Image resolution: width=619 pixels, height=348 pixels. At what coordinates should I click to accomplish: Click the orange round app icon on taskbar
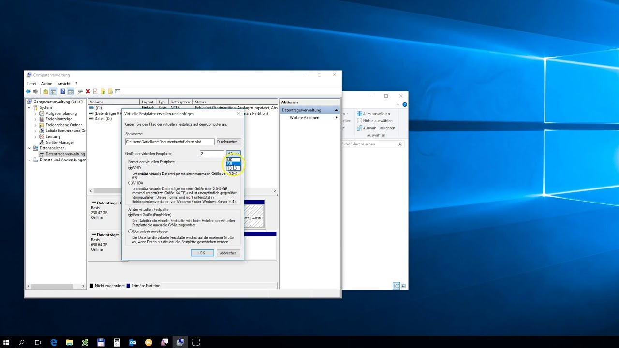tap(148, 342)
